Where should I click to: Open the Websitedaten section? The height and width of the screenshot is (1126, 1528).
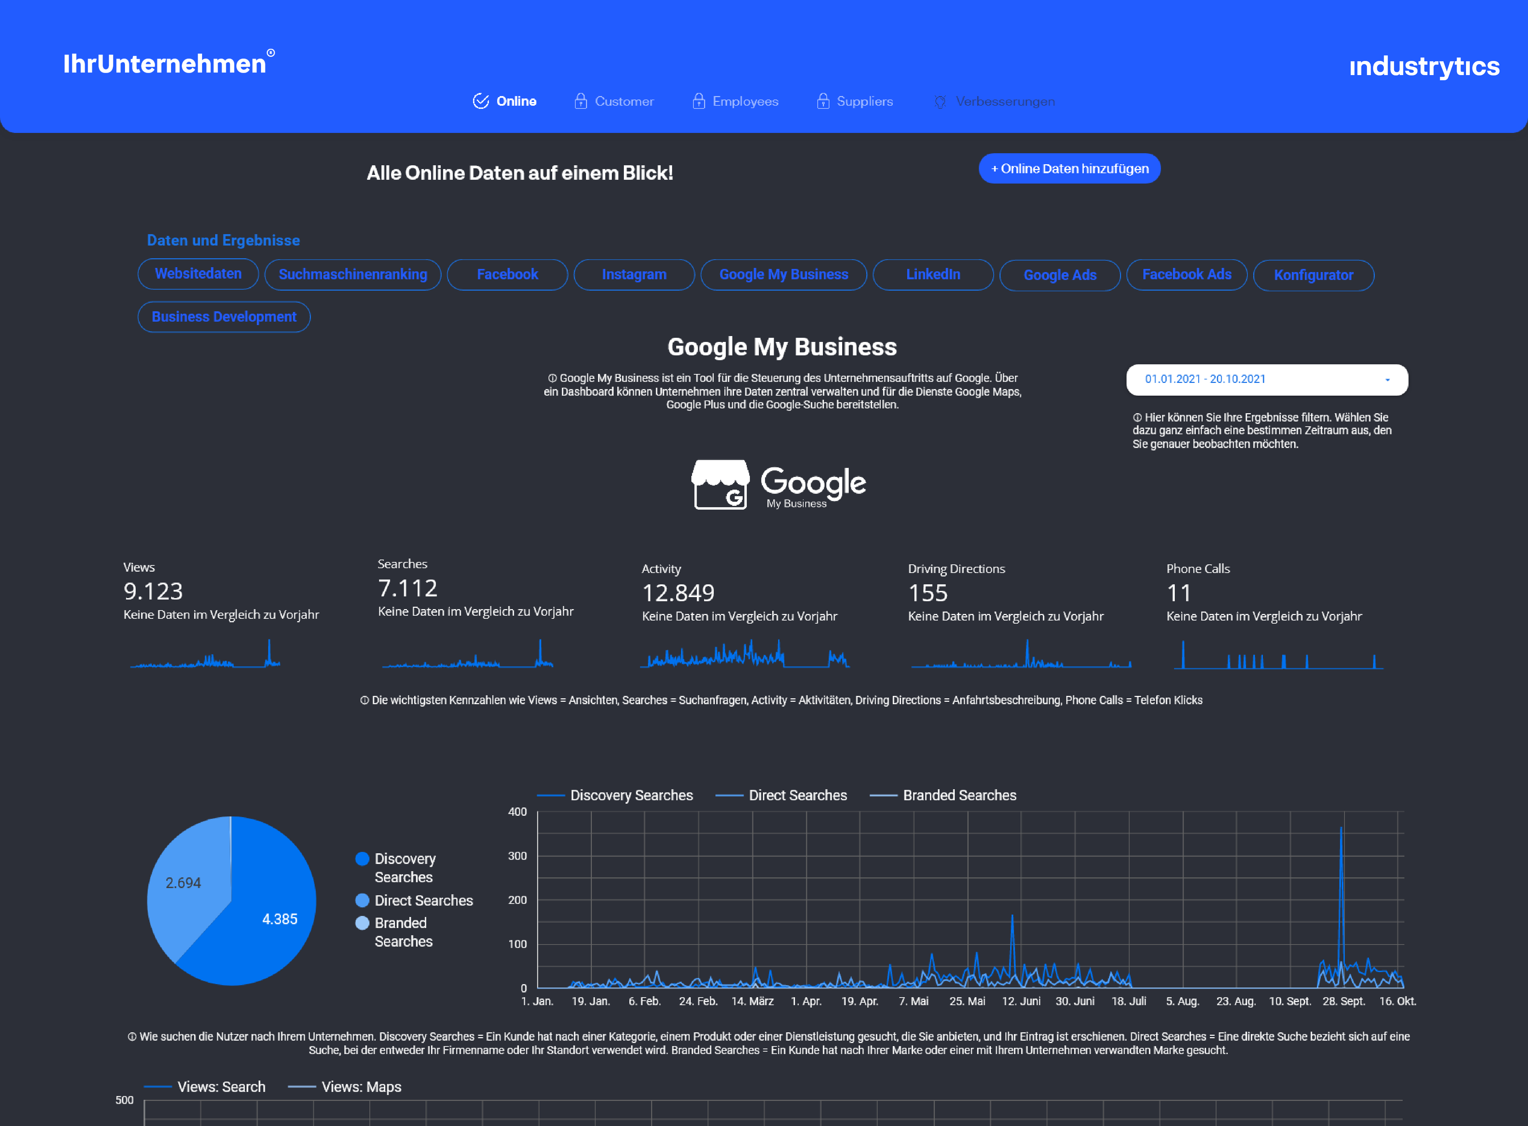(198, 274)
